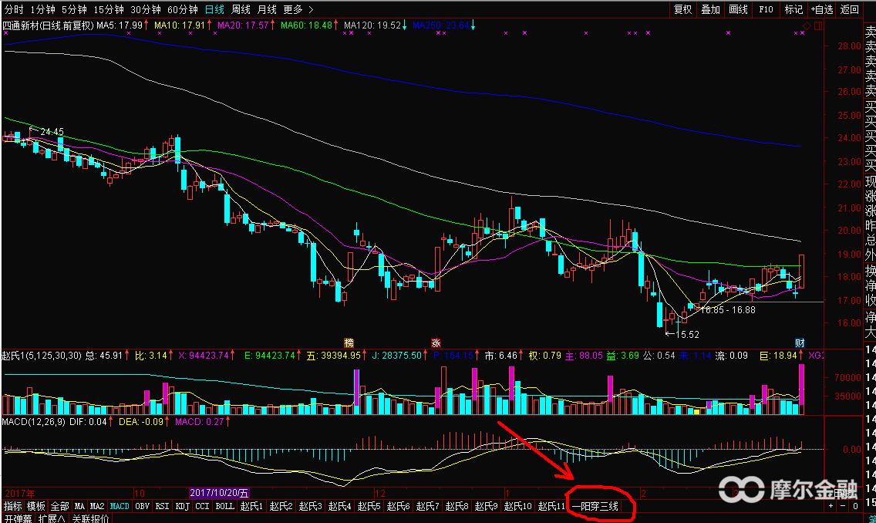Click the 赵氏1(5,125,30,30) volume indicator title
This screenshot has height=523, width=876.
pyautogui.click(x=42, y=356)
